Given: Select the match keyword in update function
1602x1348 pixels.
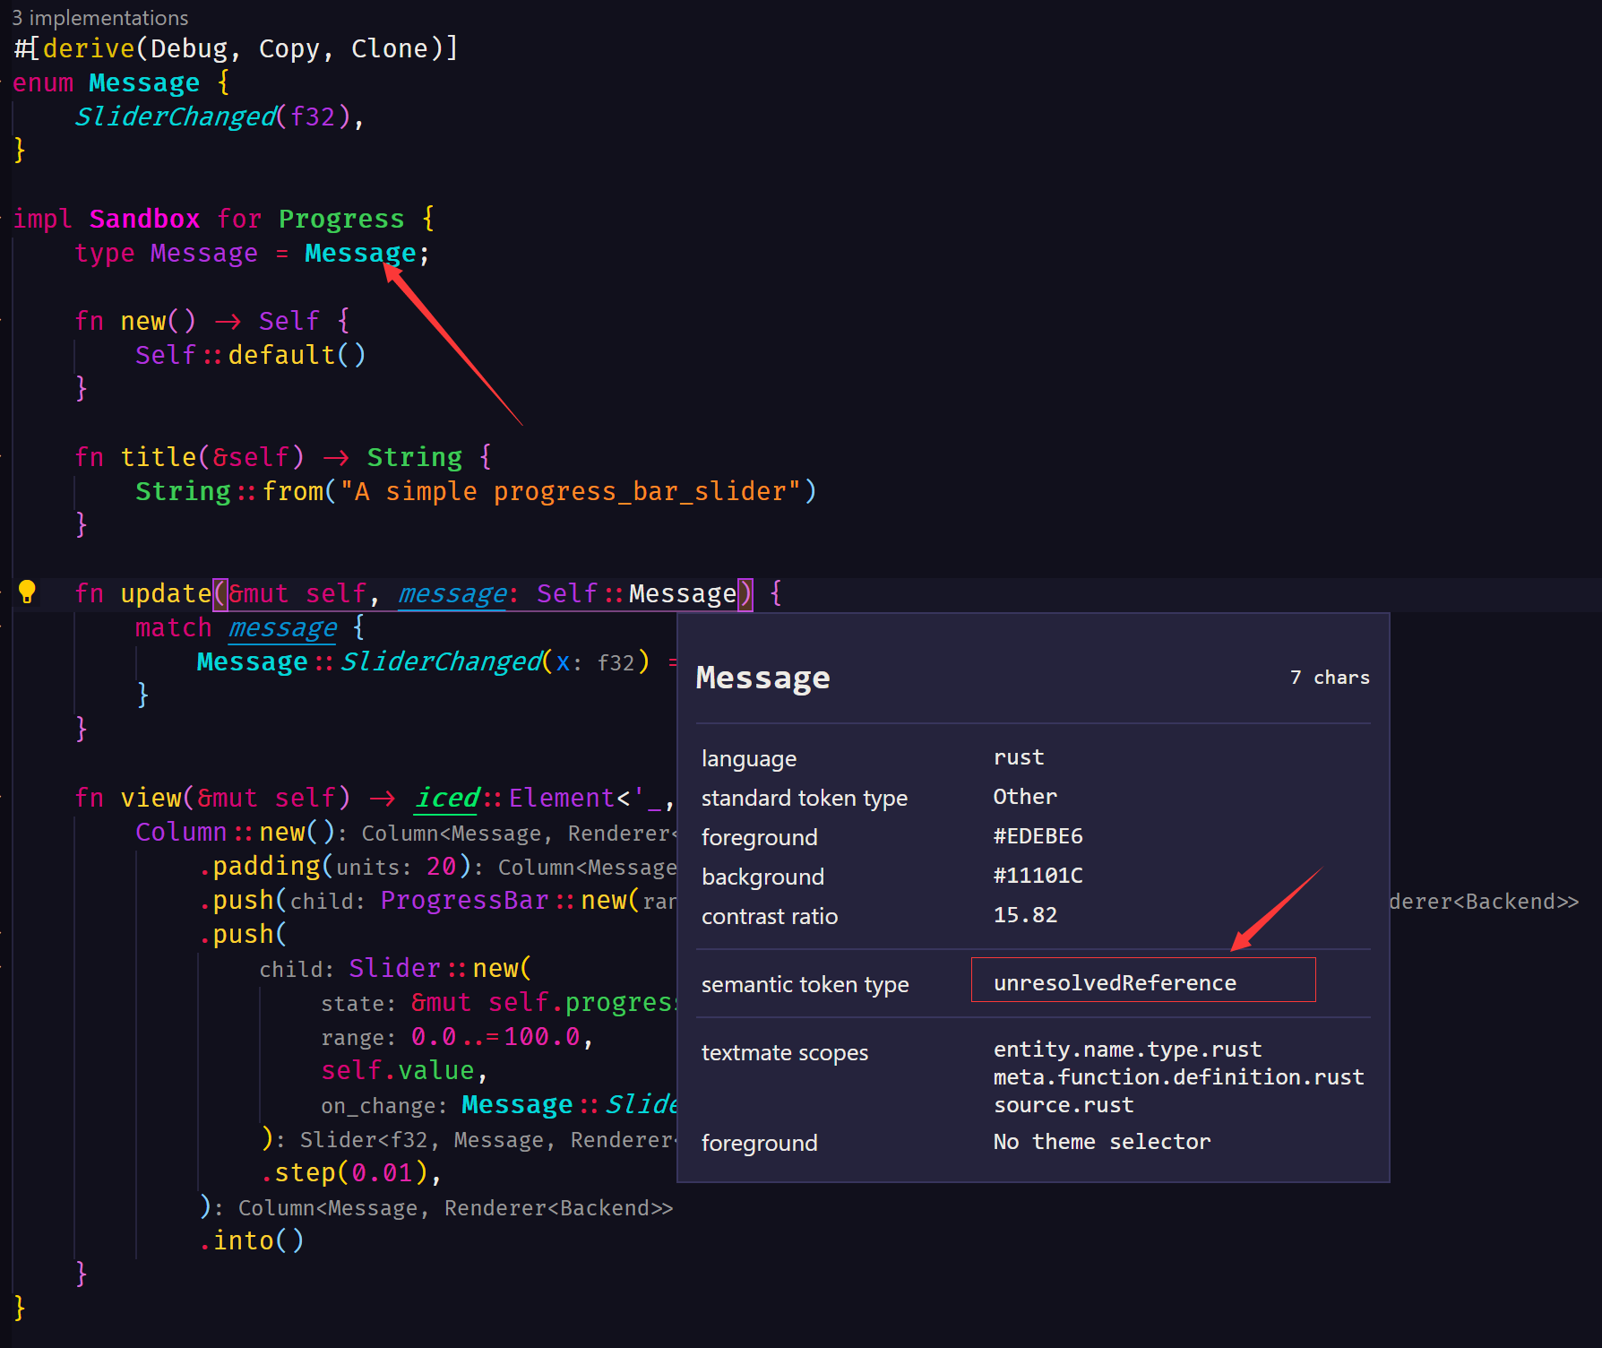Looking at the screenshot, I should pyautogui.click(x=173, y=626).
